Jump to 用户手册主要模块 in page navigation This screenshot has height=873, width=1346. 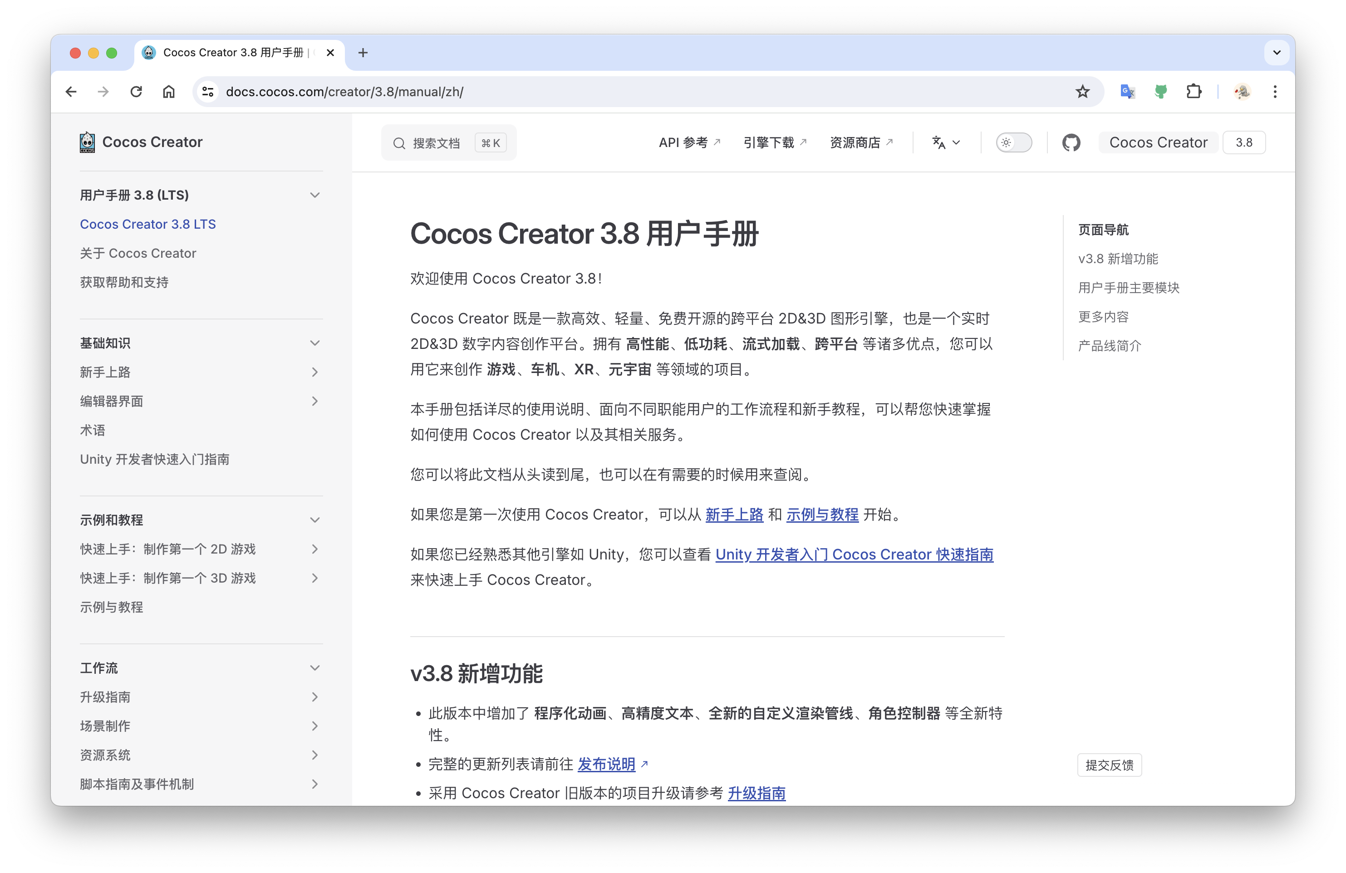pyautogui.click(x=1128, y=288)
